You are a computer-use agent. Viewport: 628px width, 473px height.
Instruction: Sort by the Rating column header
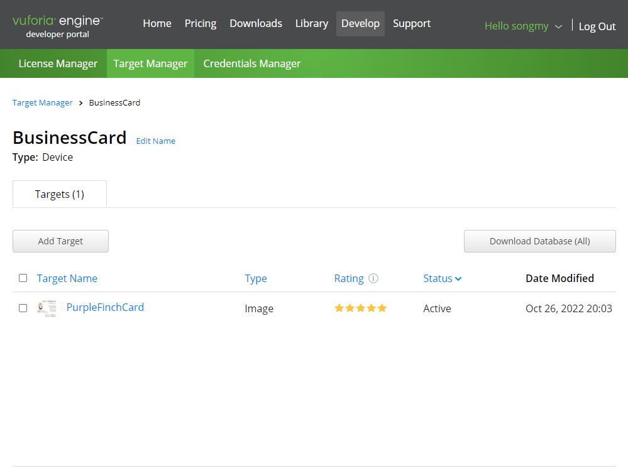pos(349,278)
